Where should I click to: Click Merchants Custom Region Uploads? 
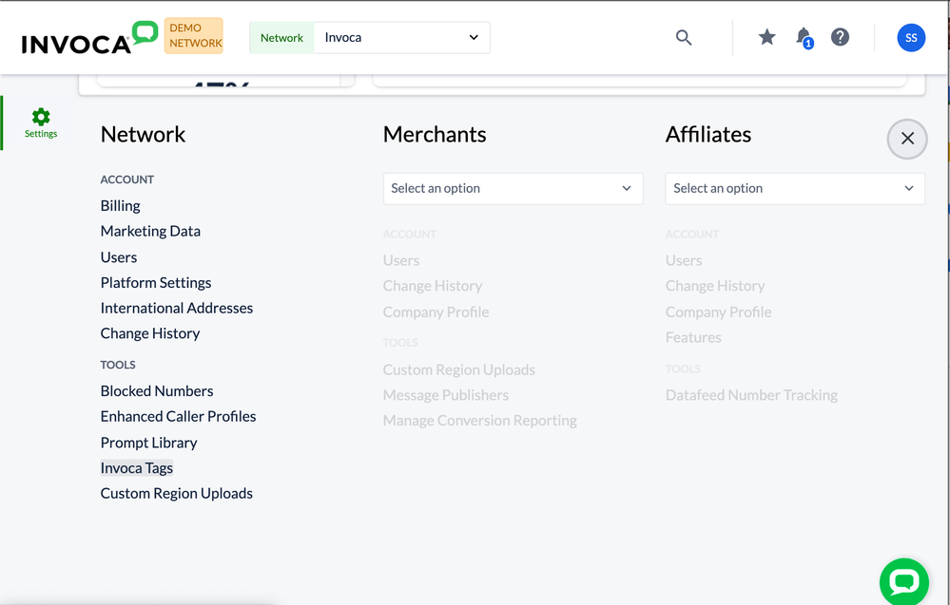pos(458,369)
